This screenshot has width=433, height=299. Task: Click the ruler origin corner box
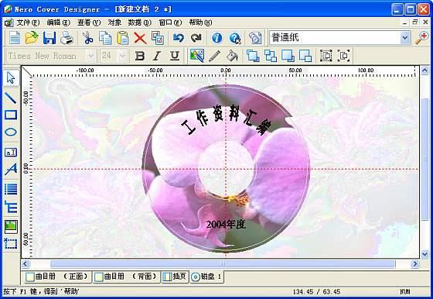pyautogui.click(x=27, y=71)
